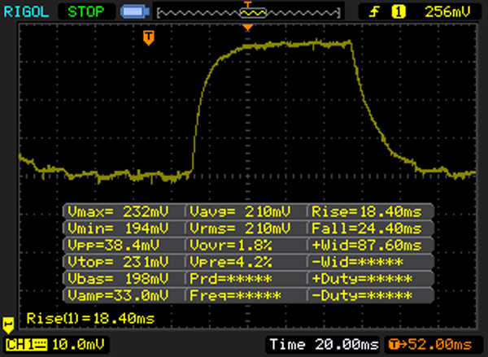This screenshot has height=357, width=488.
Task: Click the Vavg= 210mV measurement
Action: click(x=240, y=211)
